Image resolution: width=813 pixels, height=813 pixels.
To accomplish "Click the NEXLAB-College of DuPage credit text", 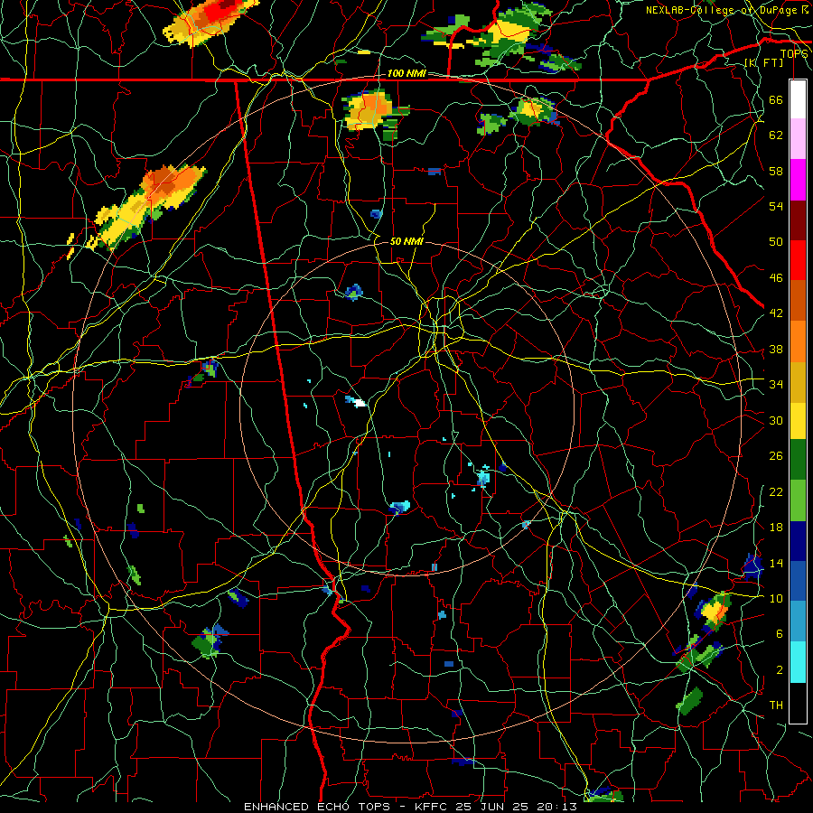I will click(x=728, y=10).
